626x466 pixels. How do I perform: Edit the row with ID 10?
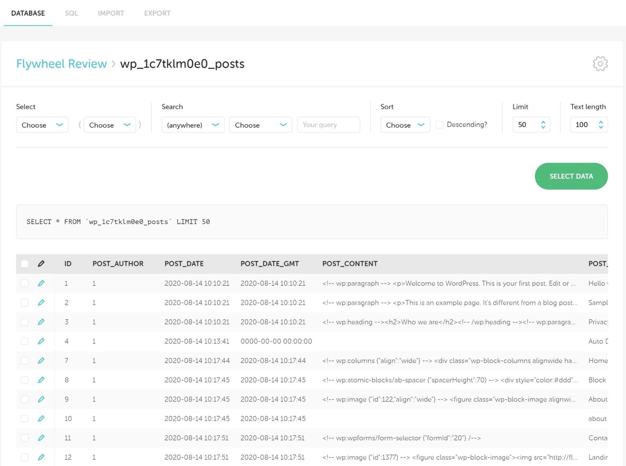point(41,418)
